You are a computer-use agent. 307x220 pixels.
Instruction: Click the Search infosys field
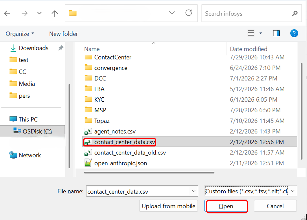[251, 13]
